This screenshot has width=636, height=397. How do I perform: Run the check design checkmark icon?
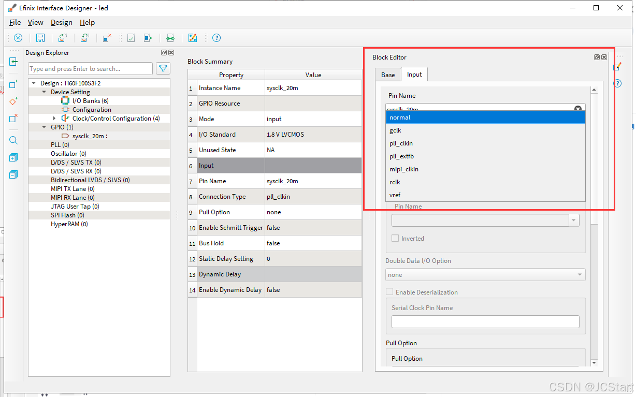(x=131, y=38)
